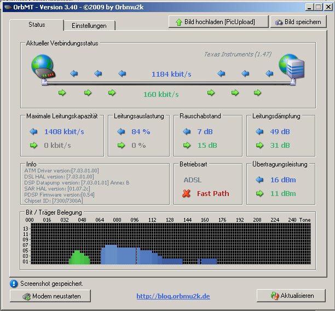This screenshot has width=335, height=311.
Task: Click the 1184 kbit/s downstream rate
Action: click(171, 74)
